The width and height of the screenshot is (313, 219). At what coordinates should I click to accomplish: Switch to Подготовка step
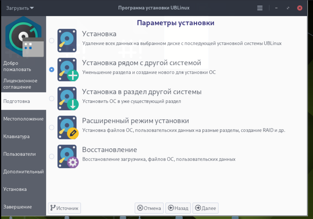pyautogui.click(x=24, y=101)
